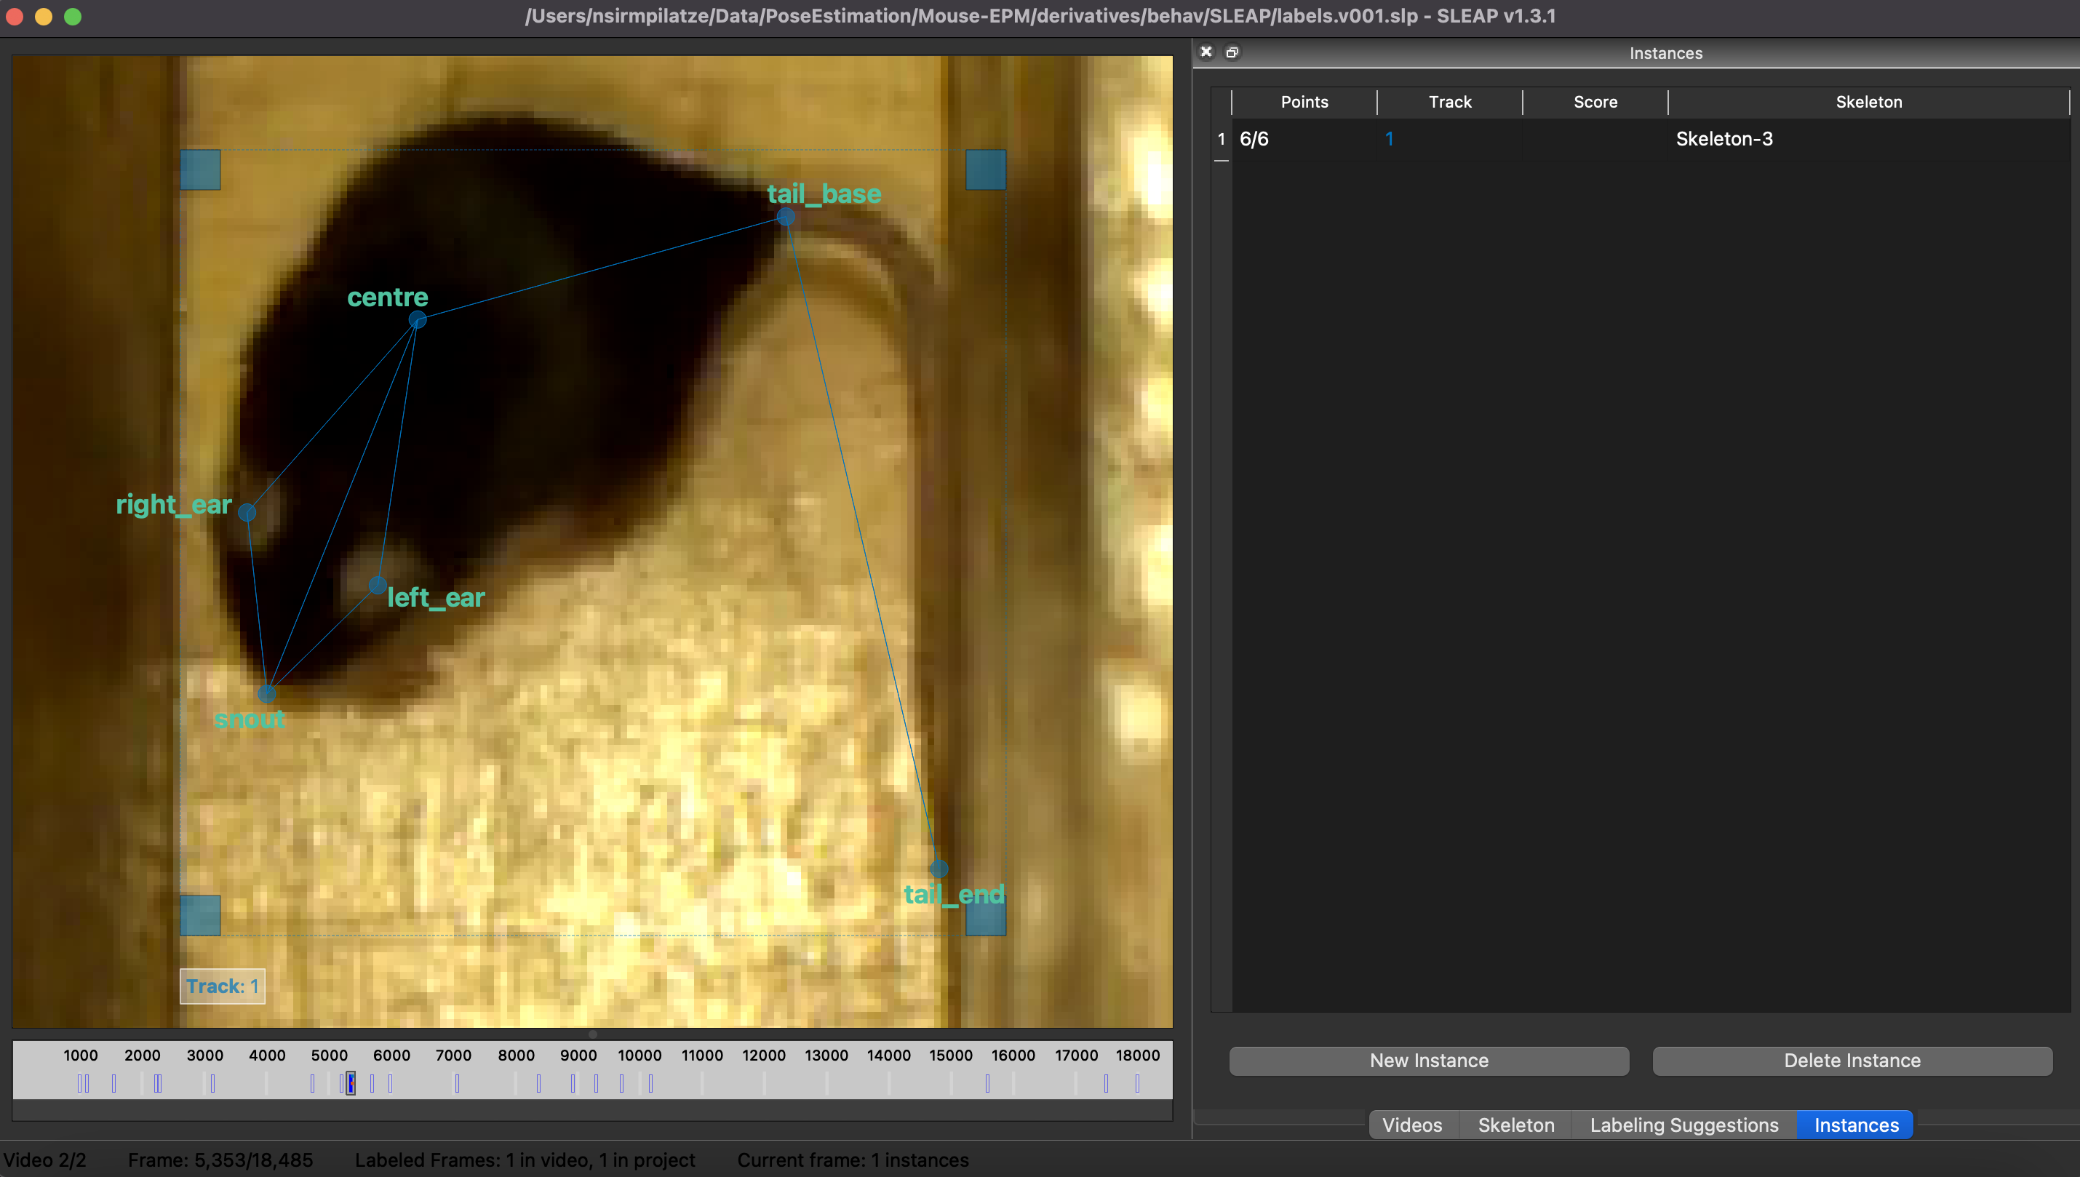Open the Skeleton tab
The height and width of the screenshot is (1177, 2080).
1515,1125
